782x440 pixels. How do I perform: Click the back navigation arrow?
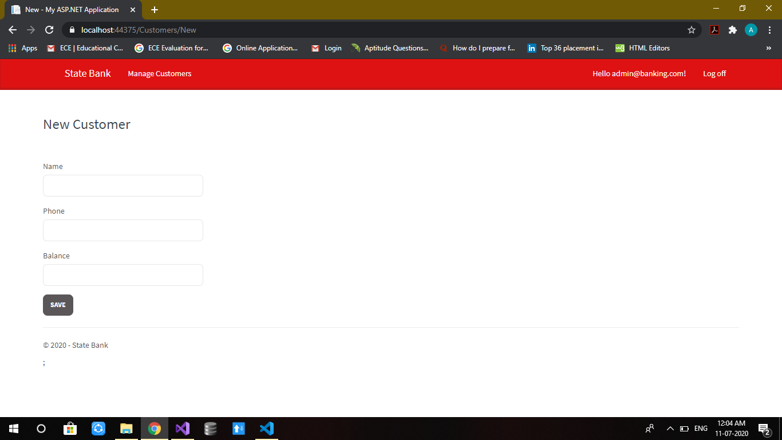[12, 30]
